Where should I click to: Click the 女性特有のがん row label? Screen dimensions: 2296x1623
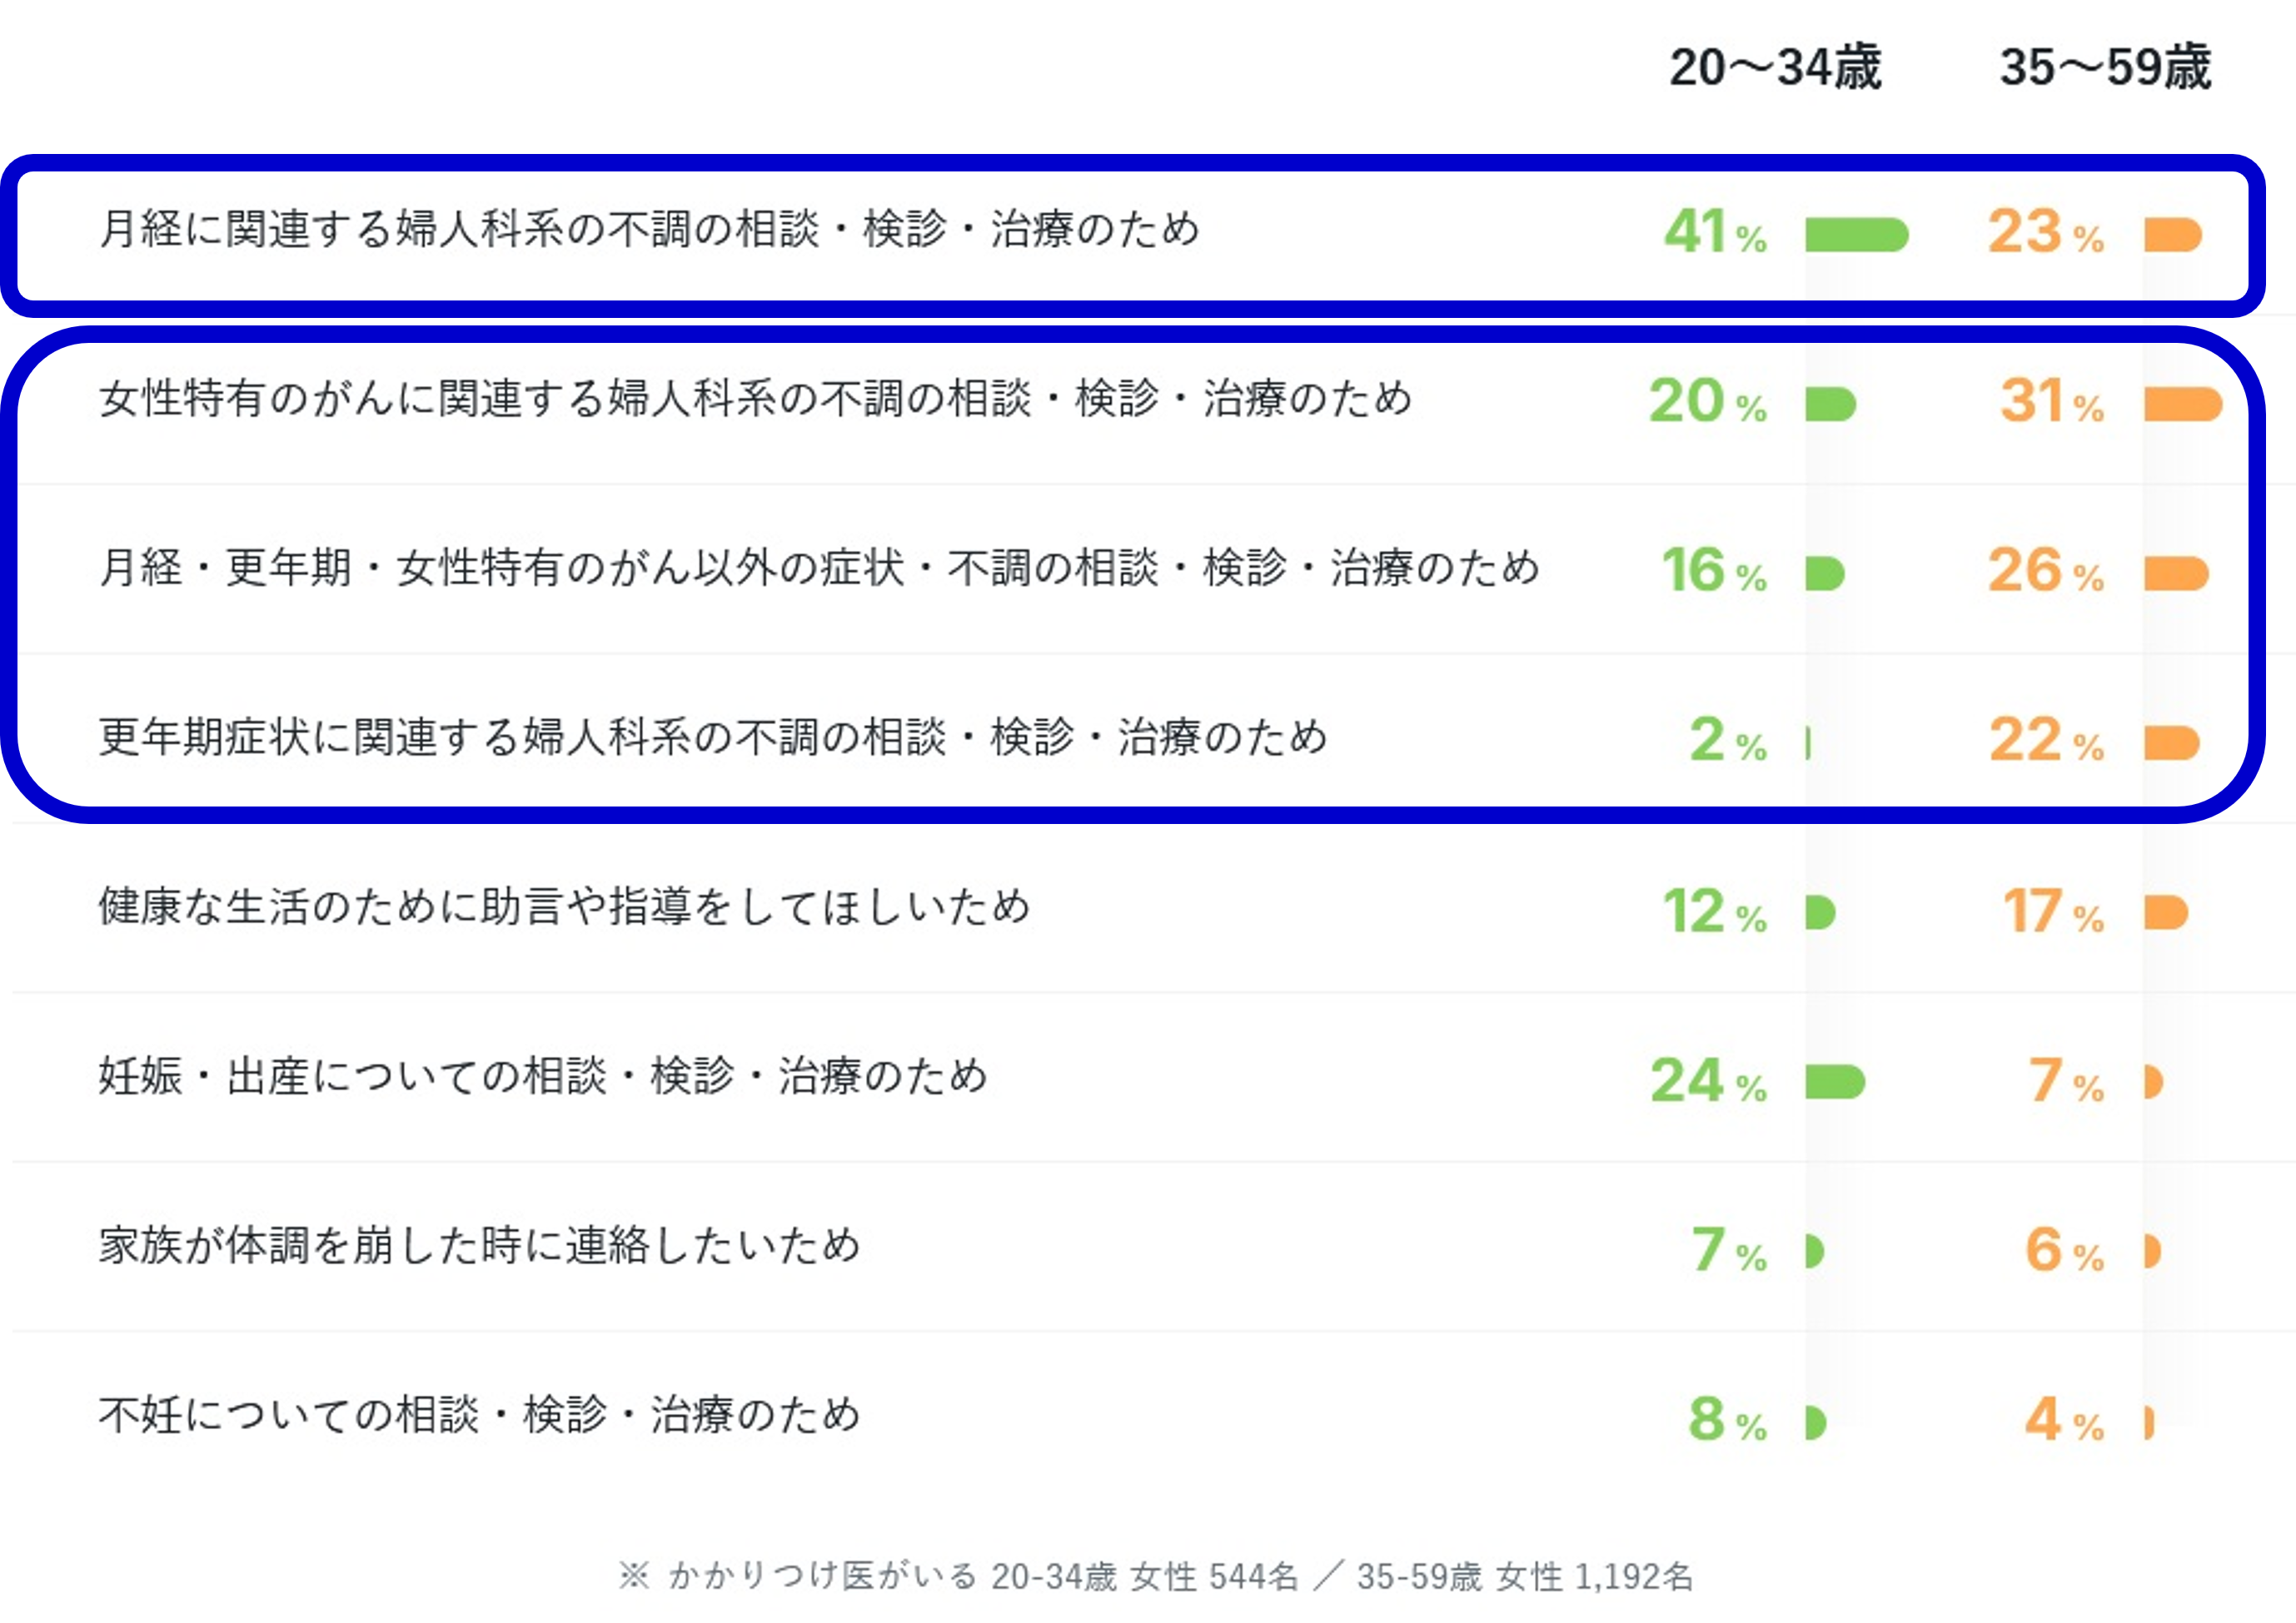tap(755, 399)
